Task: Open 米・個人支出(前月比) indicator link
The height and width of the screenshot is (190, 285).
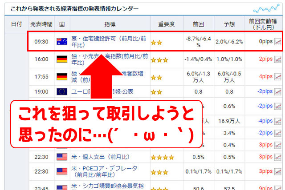Action: pyautogui.click(x=101, y=157)
